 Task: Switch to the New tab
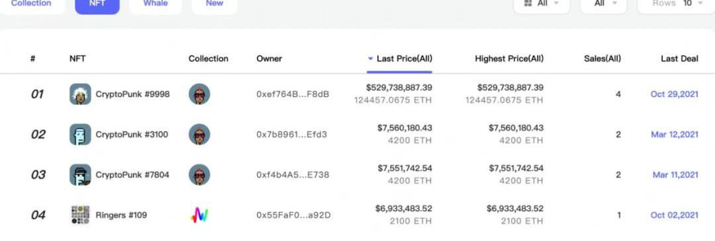pyautogui.click(x=215, y=5)
